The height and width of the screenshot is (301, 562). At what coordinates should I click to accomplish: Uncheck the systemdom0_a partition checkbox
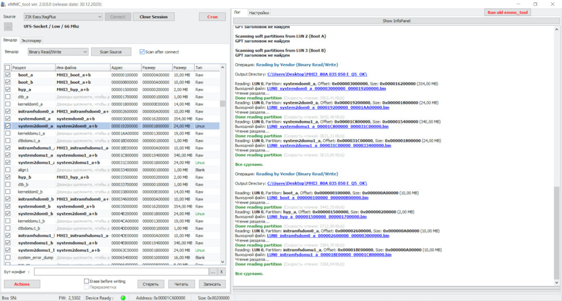[8, 119]
